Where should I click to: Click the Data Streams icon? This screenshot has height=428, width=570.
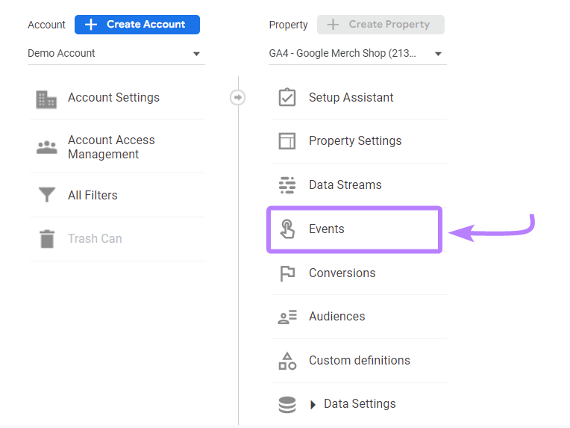pyautogui.click(x=286, y=185)
